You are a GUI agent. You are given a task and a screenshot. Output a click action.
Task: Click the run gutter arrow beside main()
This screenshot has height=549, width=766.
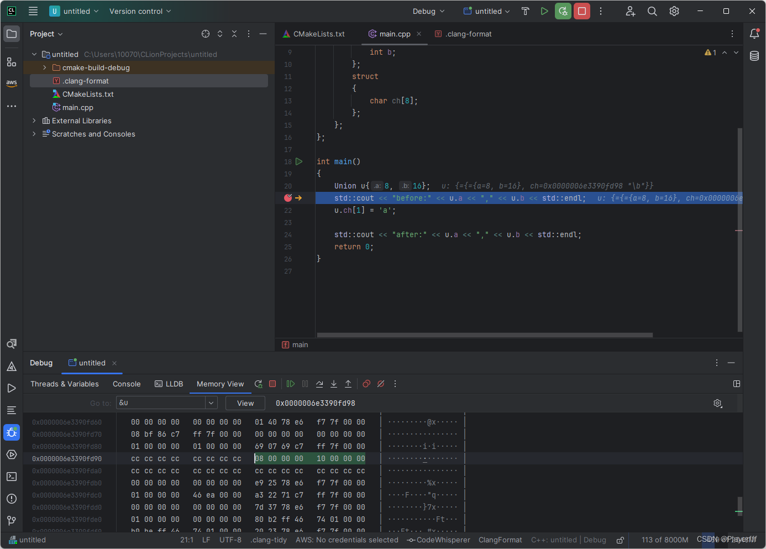299,161
